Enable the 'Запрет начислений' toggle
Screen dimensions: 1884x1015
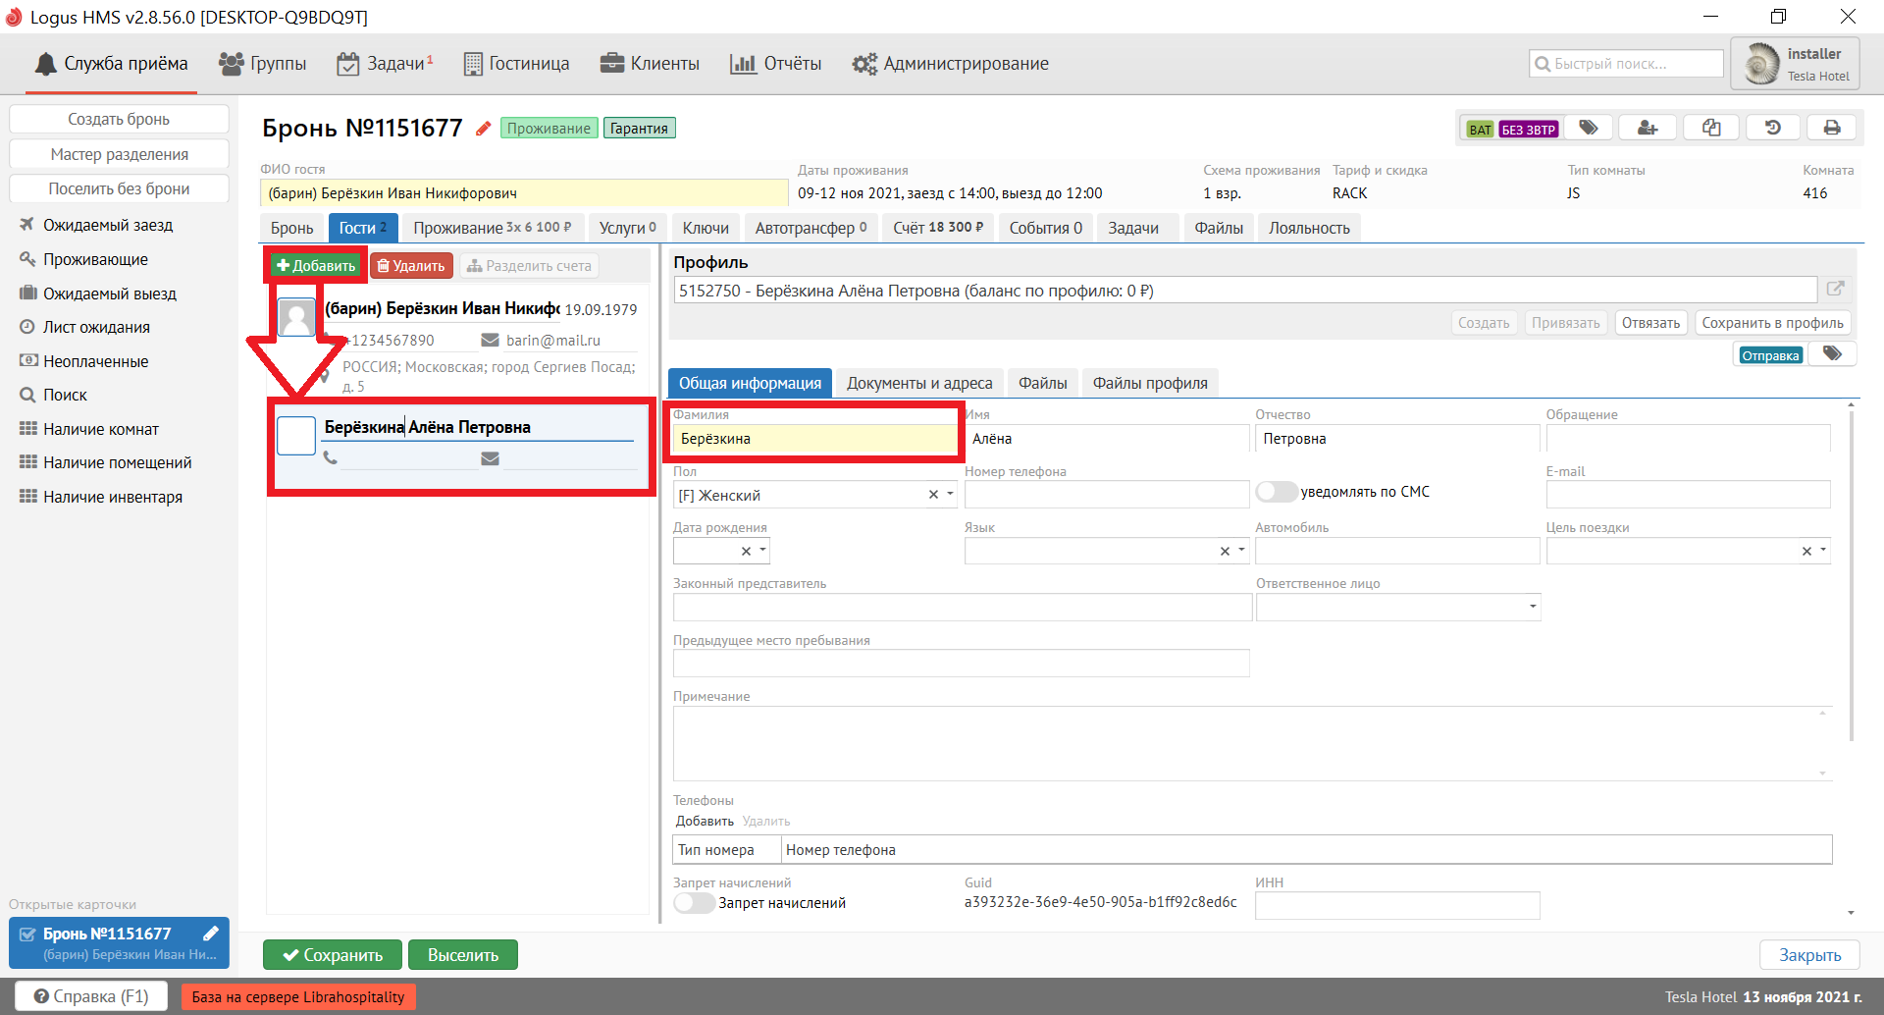click(694, 903)
